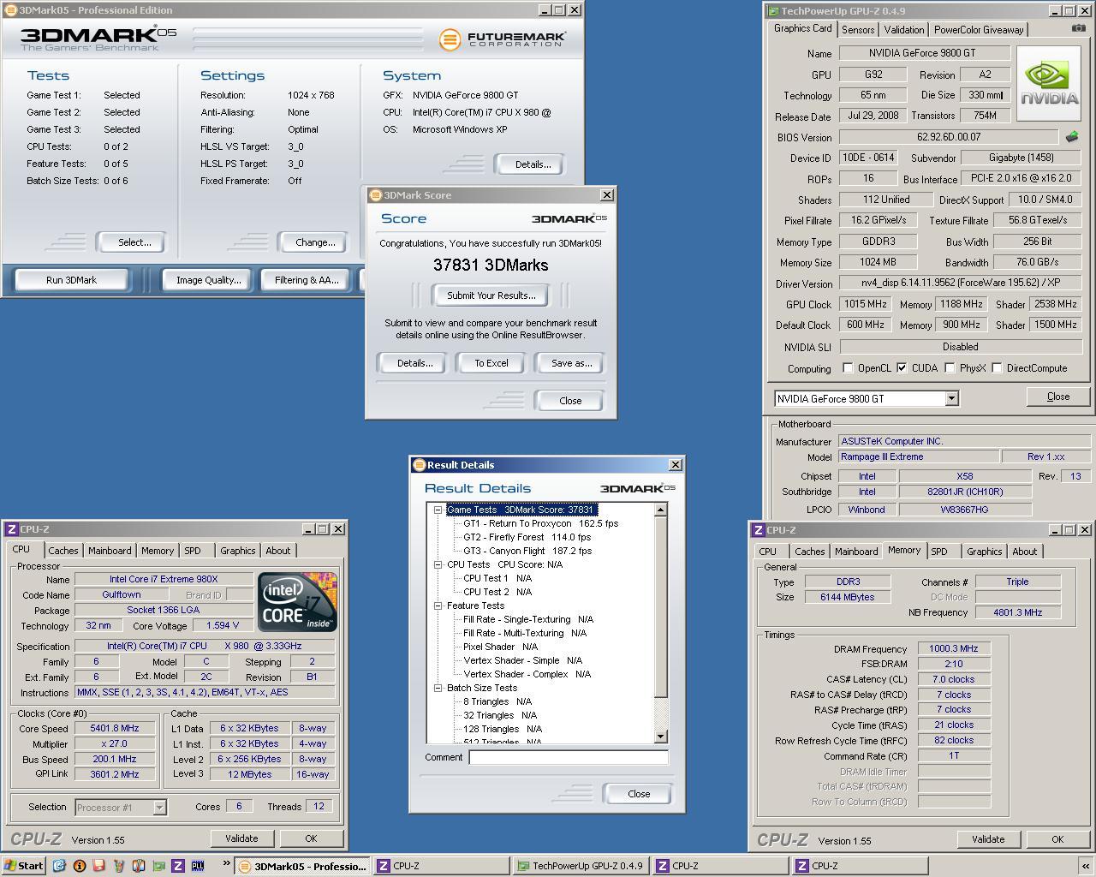1096x877 pixels.
Task: Enable the DirectCompute checkbox
Action: click(x=997, y=368)
